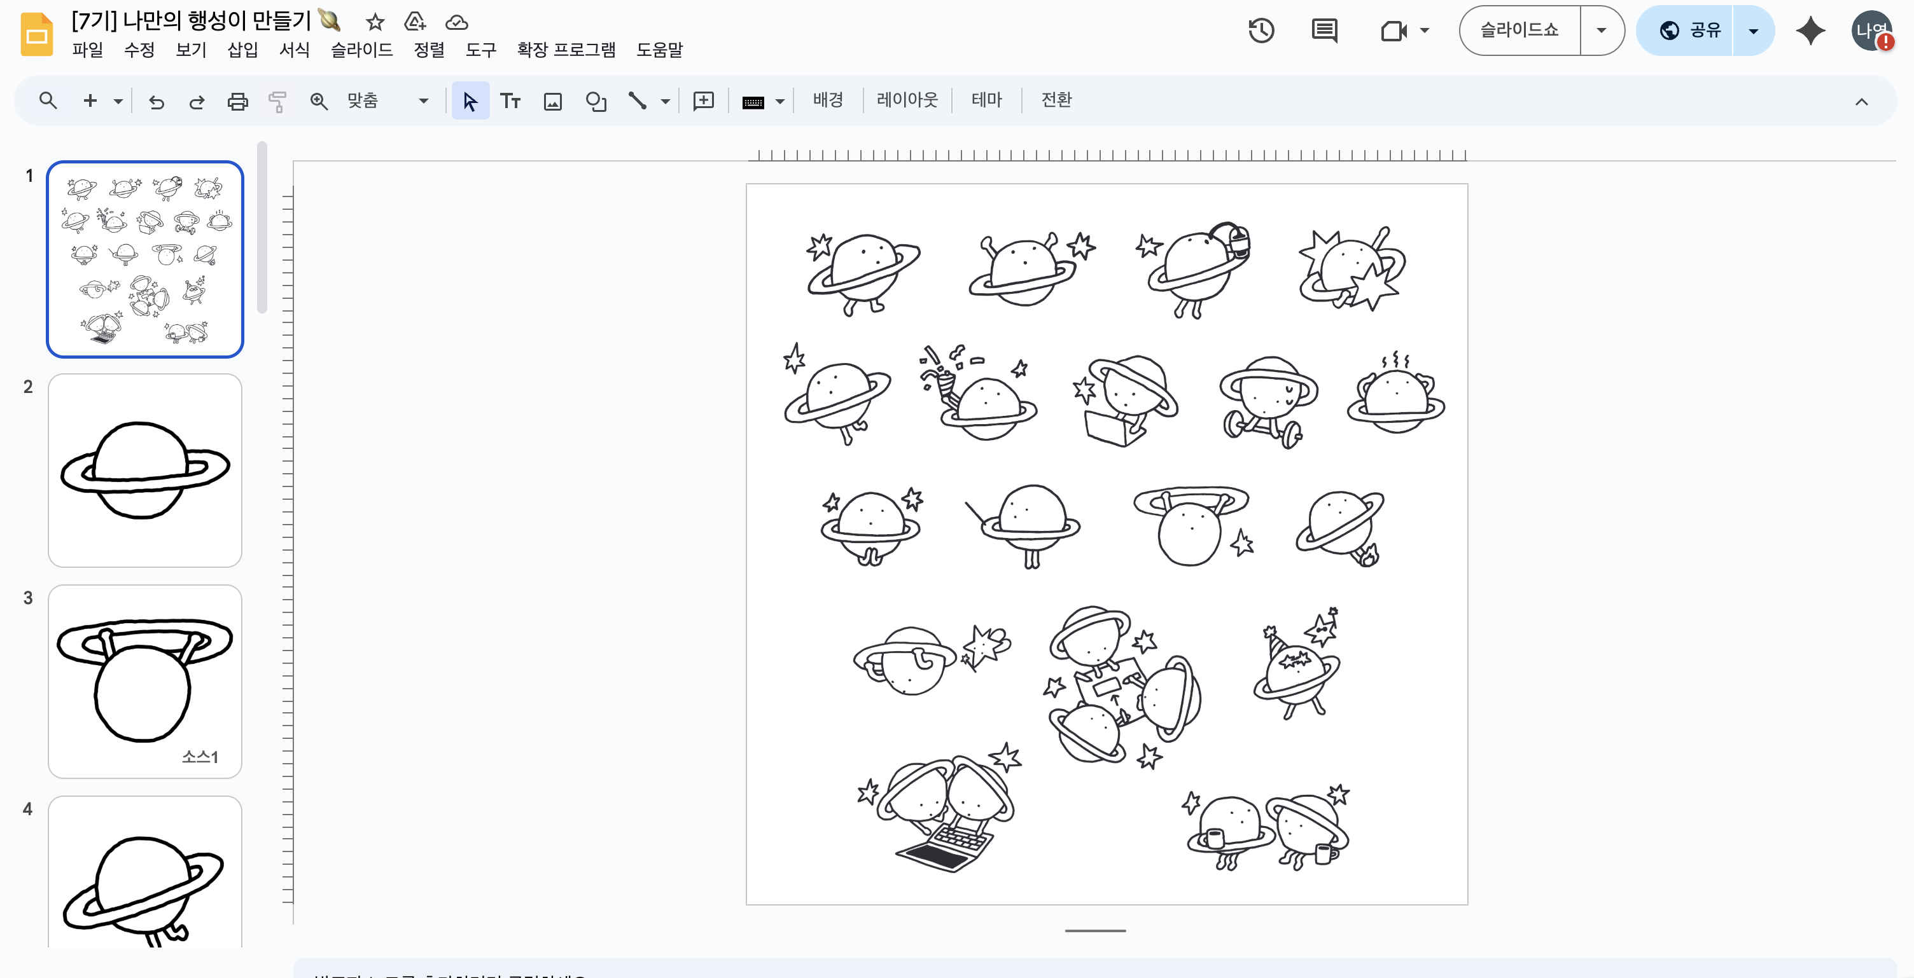Open version history clock icon
This screenshot has width=1914, height=978.
tap(1261, 31)
